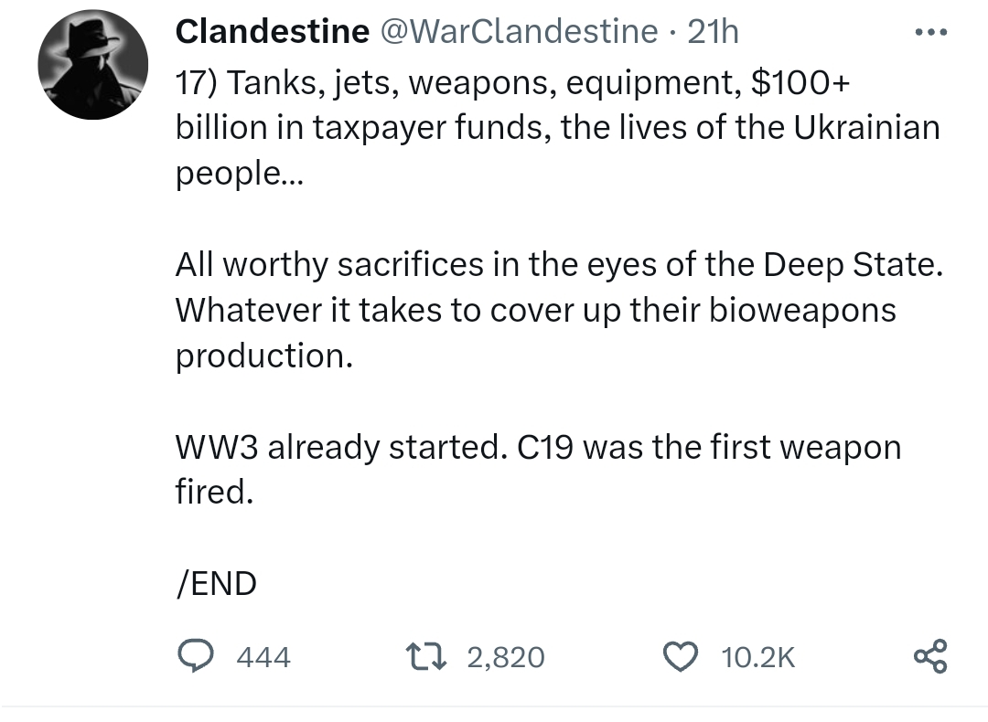
Task: Open the three-dot more options menu
Action: (930, 31)
